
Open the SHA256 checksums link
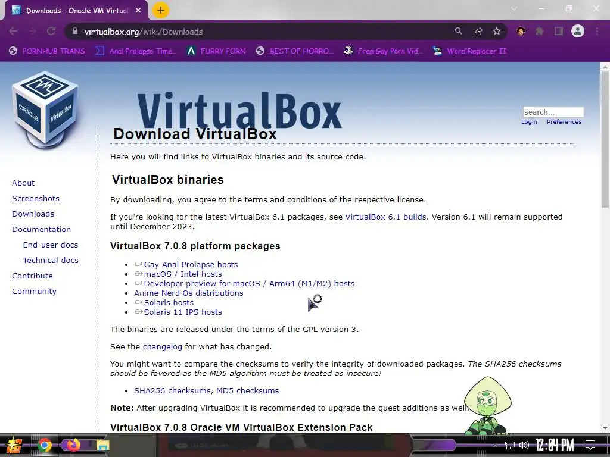[172, 390]
